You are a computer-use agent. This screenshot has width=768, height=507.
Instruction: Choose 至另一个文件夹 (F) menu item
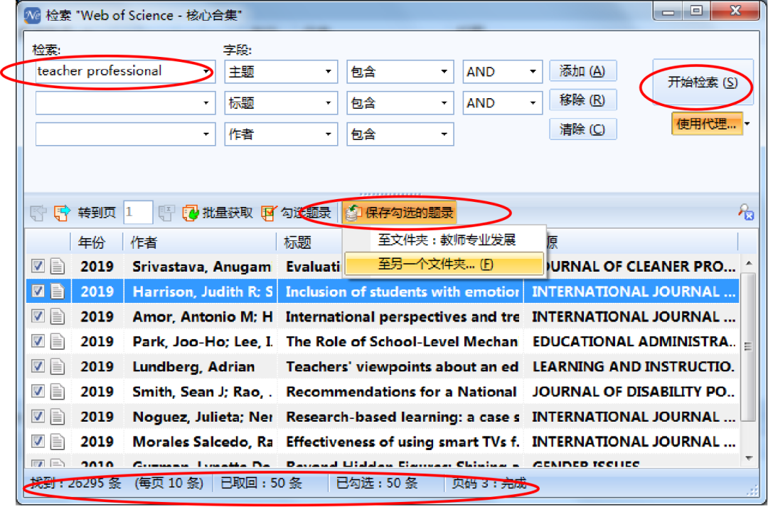444,265
